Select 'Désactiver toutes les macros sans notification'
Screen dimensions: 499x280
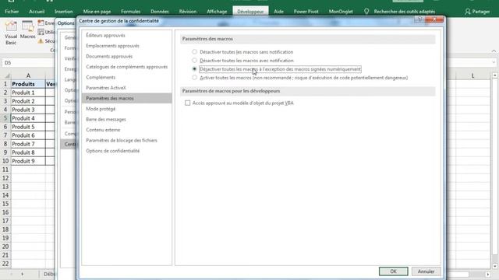coord(194,52)
